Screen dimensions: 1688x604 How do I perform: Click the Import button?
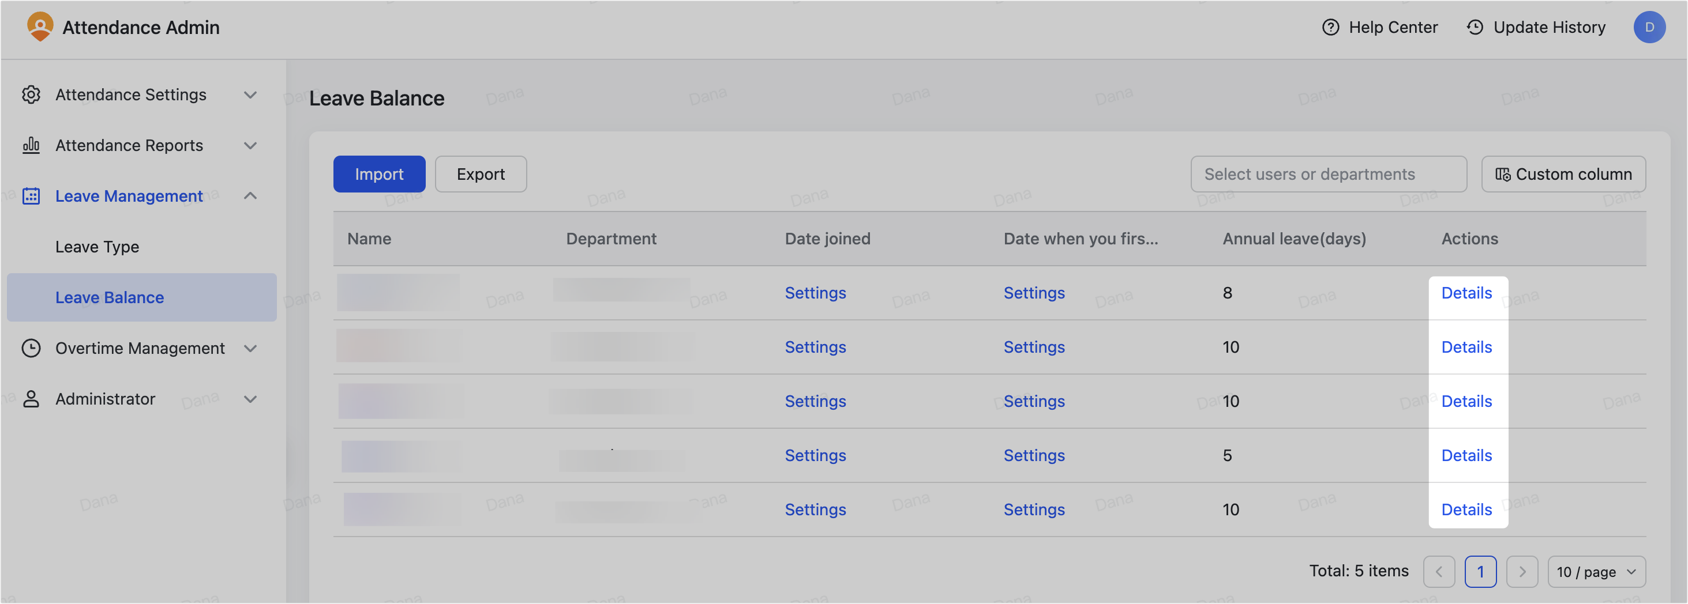[x=379, y=174]
